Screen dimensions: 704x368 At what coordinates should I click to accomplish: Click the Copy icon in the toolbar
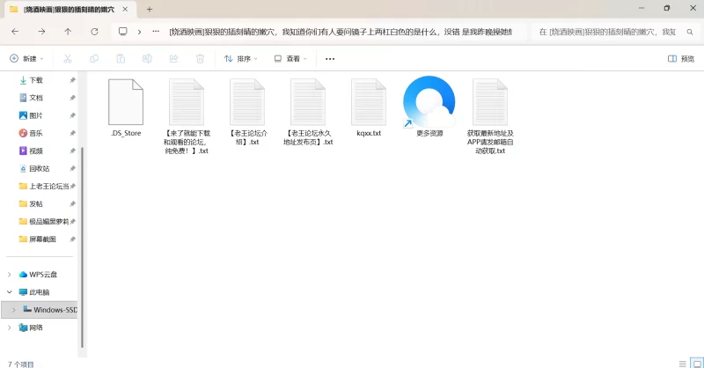(x=94, y=59)
